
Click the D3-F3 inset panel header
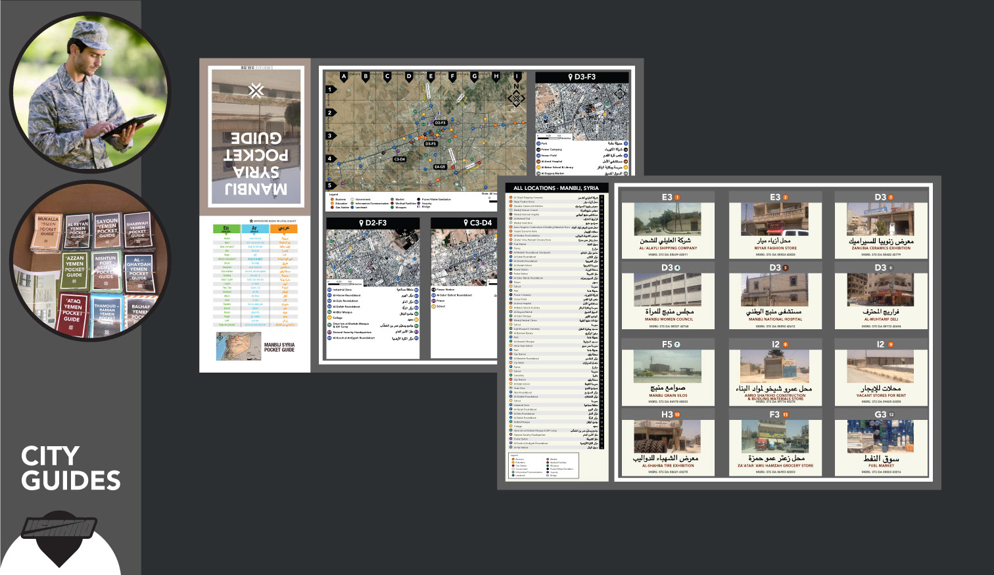point(582,77)
